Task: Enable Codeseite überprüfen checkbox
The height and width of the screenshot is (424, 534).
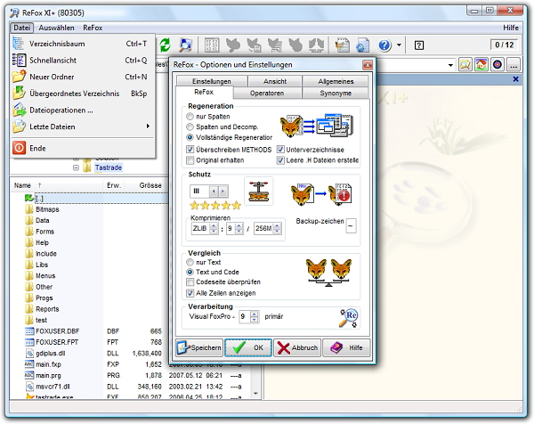Action: tap(190, 281)
